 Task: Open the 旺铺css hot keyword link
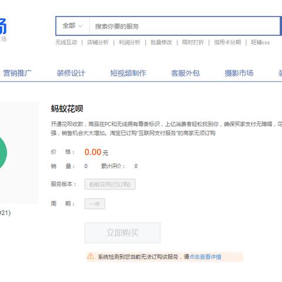[x=260, y=42]
